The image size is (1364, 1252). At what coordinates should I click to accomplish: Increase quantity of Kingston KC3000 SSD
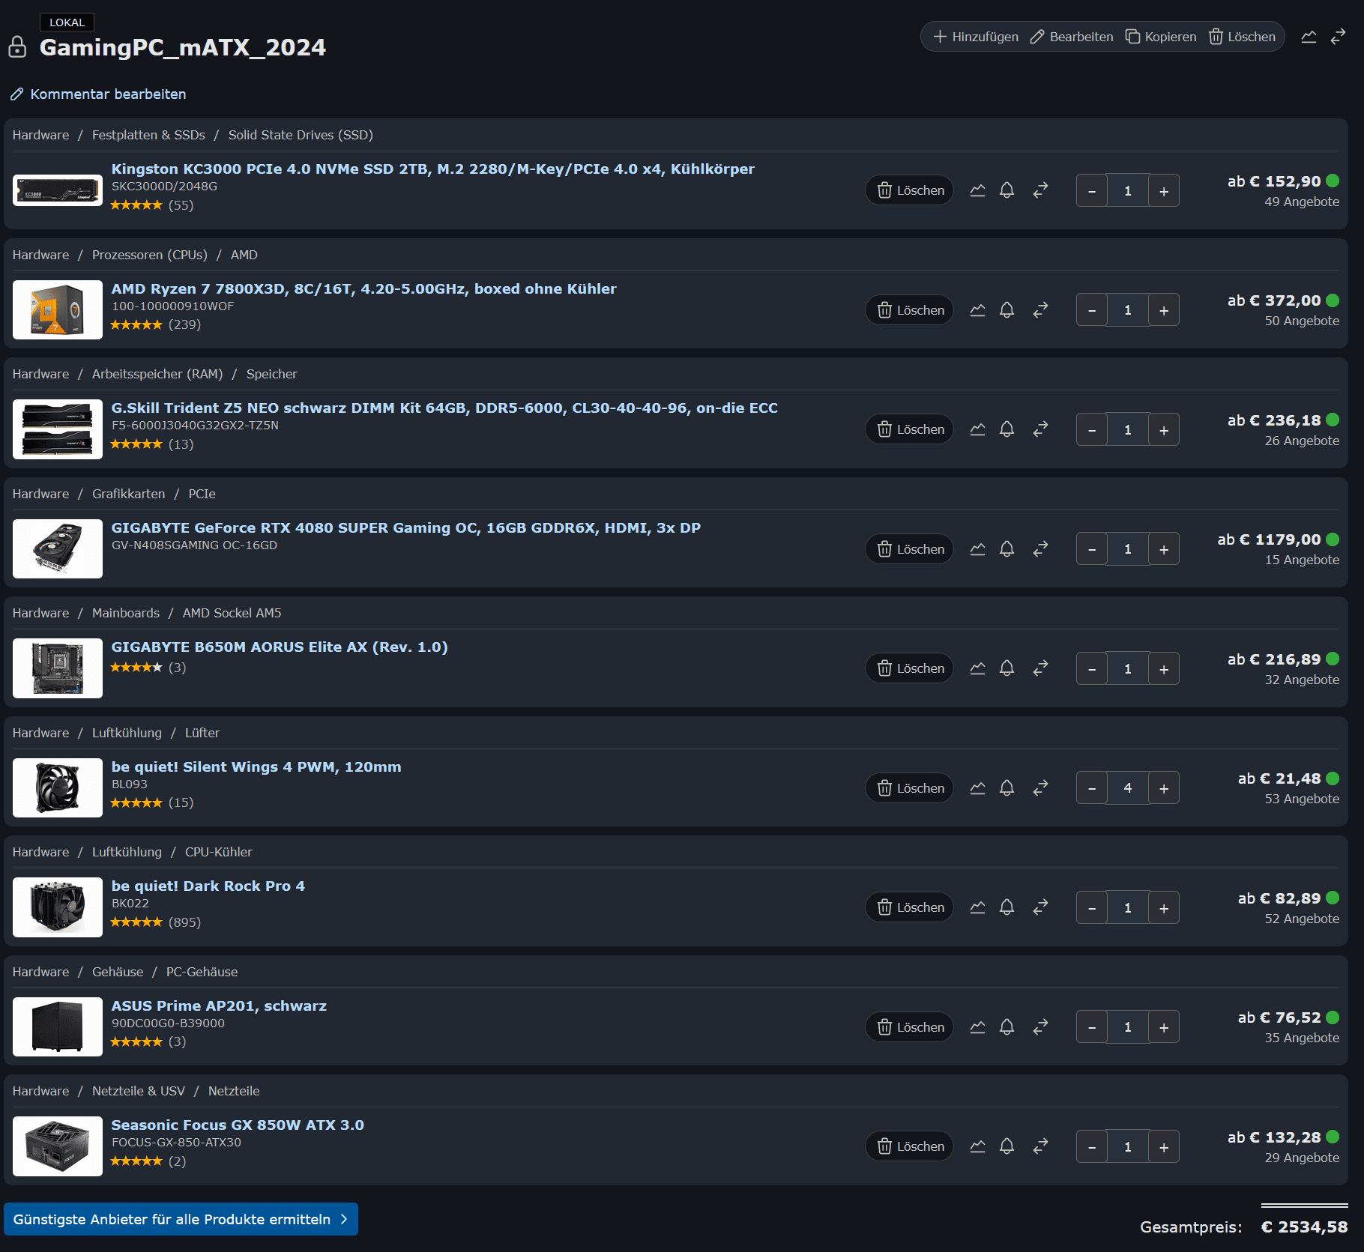pyautogui.click(x=1164, y=191)
